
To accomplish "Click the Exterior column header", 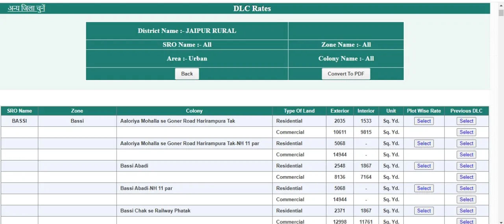I will click(340, 111).
